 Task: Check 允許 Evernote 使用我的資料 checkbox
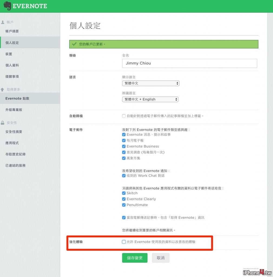124,242
